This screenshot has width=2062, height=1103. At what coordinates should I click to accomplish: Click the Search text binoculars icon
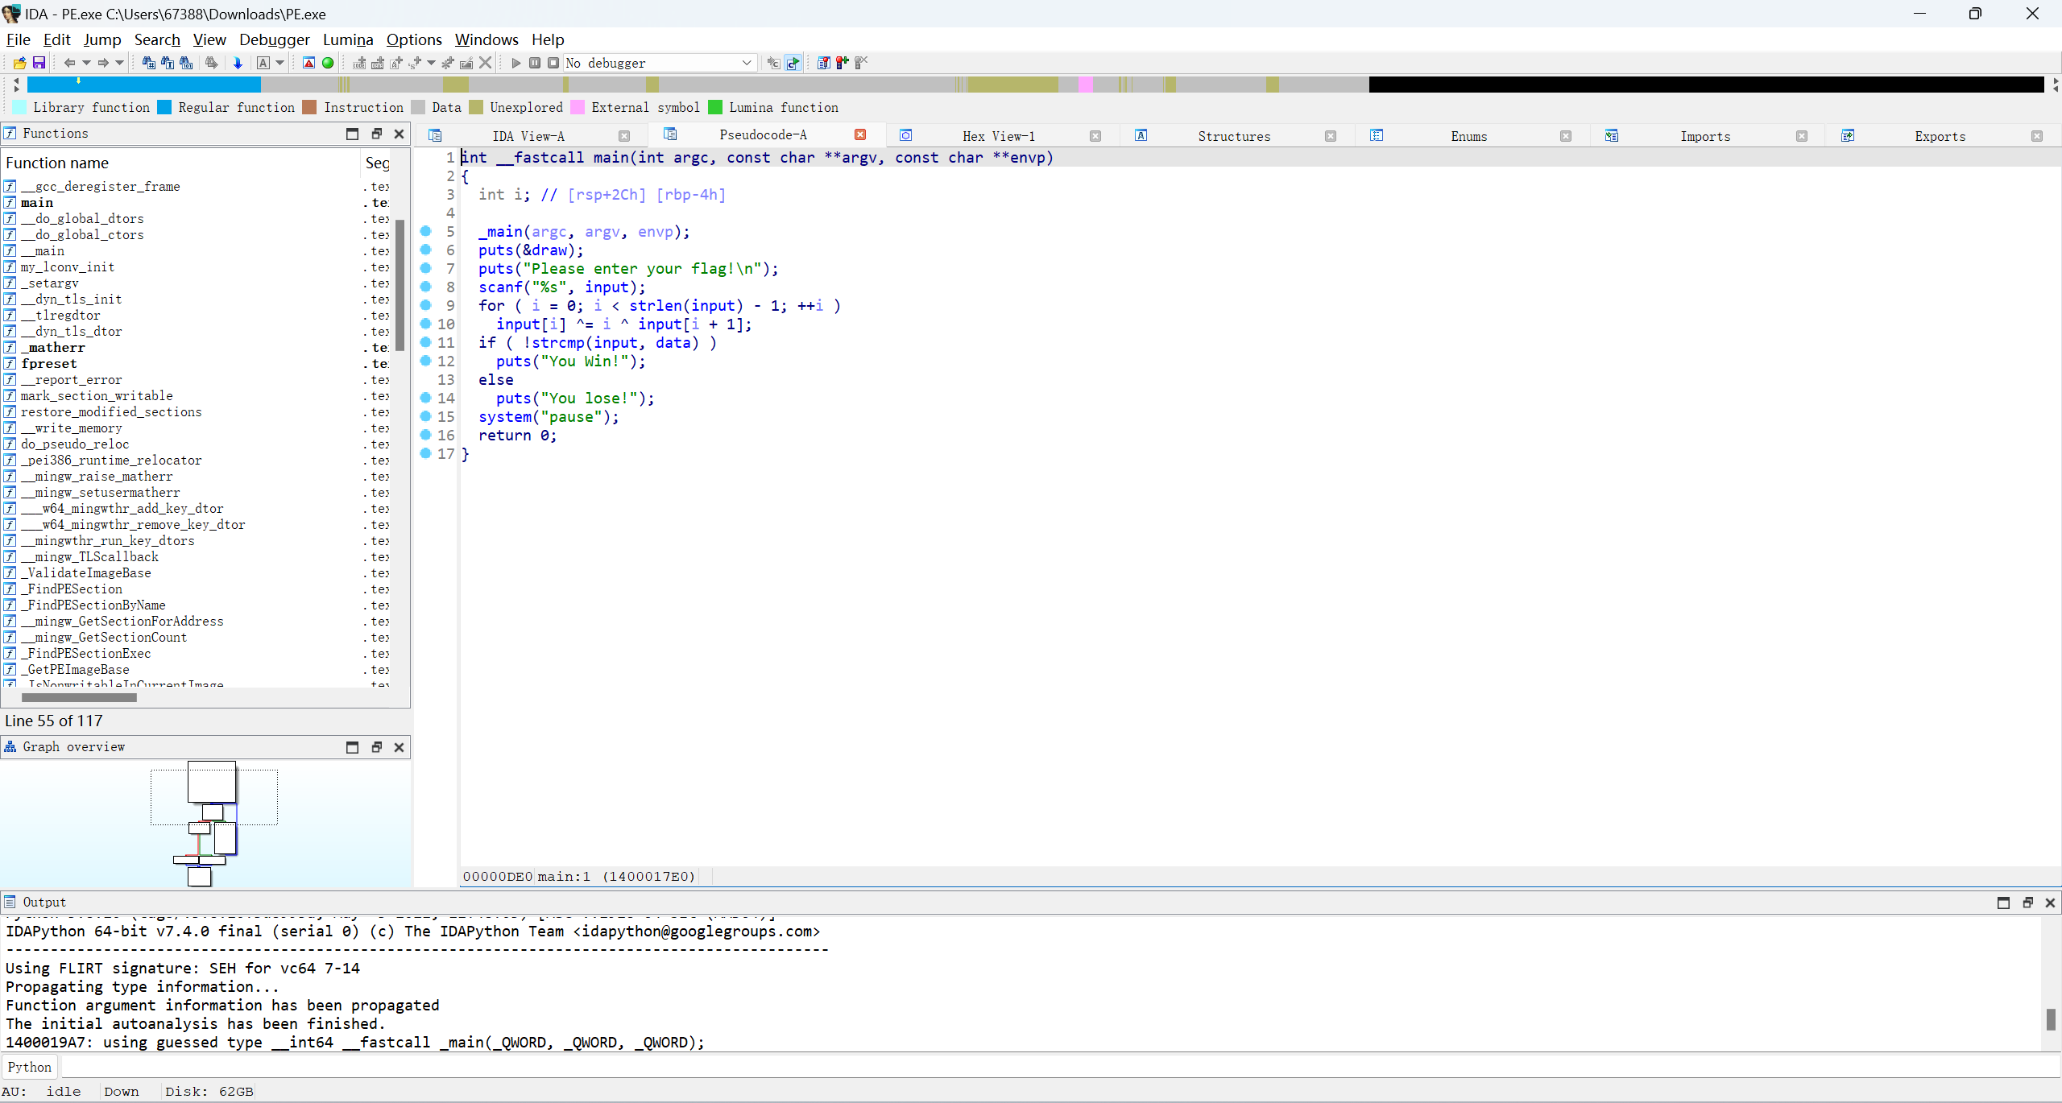click(168, 63)
